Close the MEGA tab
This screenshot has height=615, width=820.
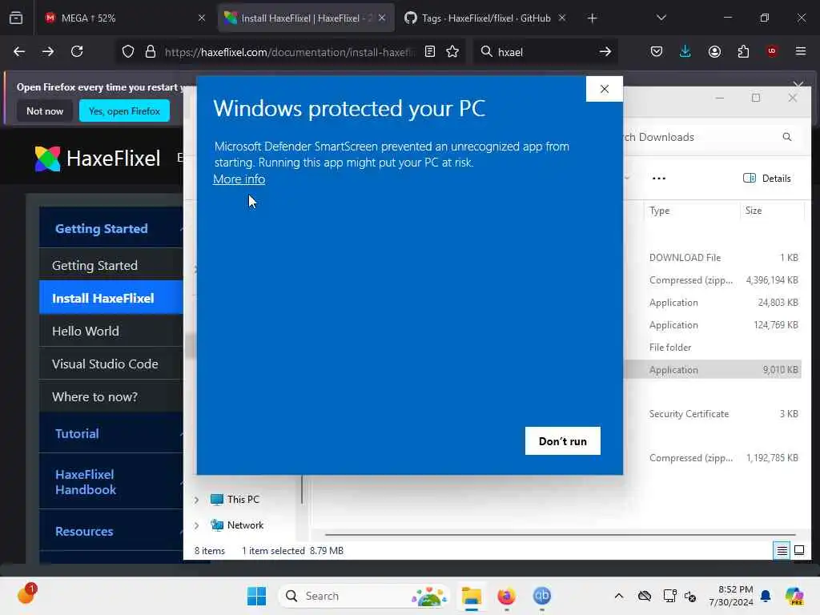202,18
